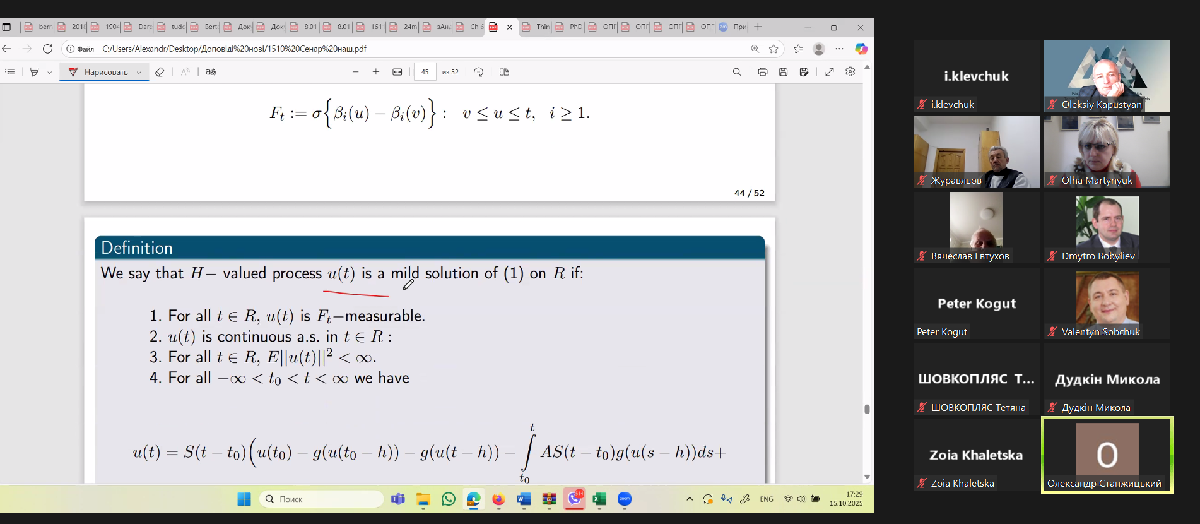Toggle the page view layout button

504,72
